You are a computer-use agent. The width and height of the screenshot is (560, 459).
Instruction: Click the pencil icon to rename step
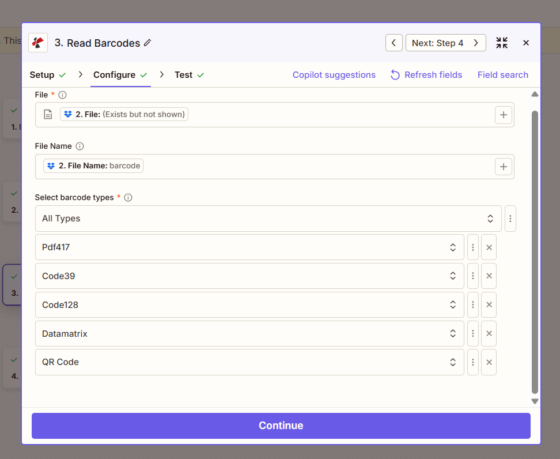pyautogui.click(x=147, y=43)
